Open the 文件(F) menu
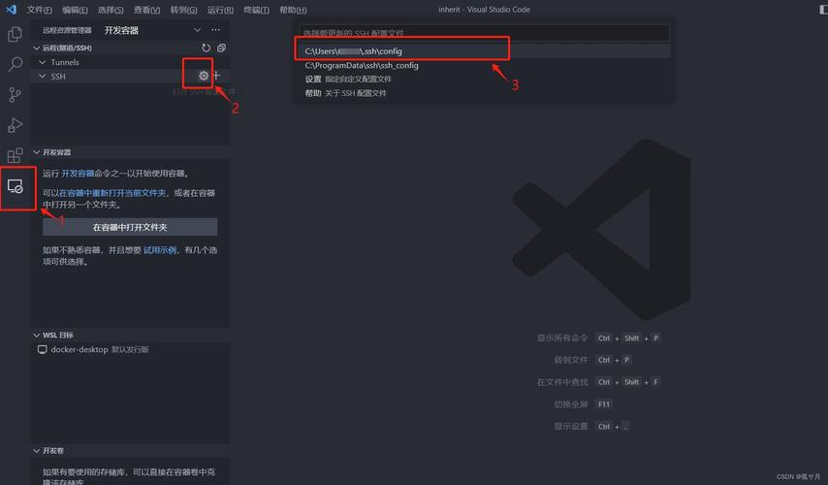Image resolution: width=828 pixels, height=485 pixels. point(39,10)
